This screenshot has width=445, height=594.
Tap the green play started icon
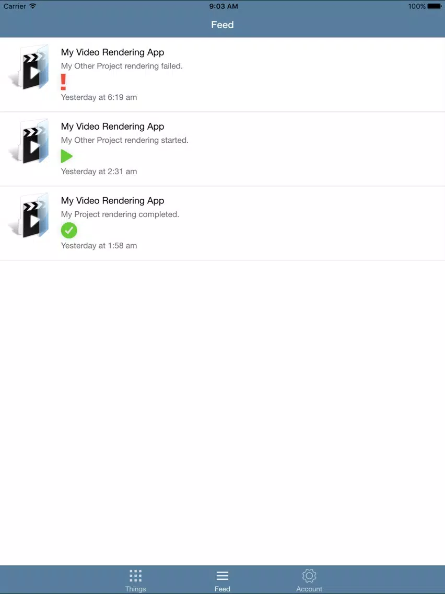(67, 156)
